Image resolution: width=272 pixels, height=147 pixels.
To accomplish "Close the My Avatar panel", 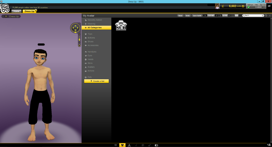I will [x=270, y=16].
